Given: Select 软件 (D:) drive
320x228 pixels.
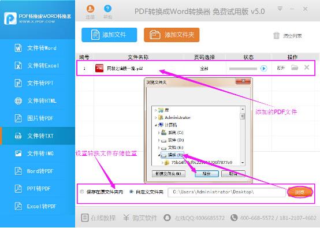Looking at the screenshot, I should tap(173, 140).
